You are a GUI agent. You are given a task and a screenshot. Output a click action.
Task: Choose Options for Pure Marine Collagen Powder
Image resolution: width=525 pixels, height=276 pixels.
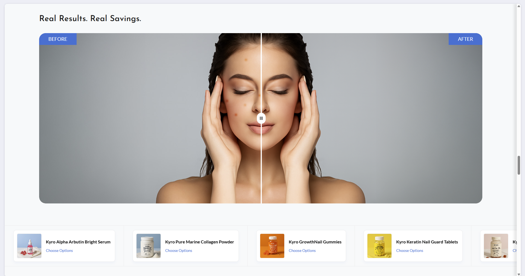coord(179,251)
